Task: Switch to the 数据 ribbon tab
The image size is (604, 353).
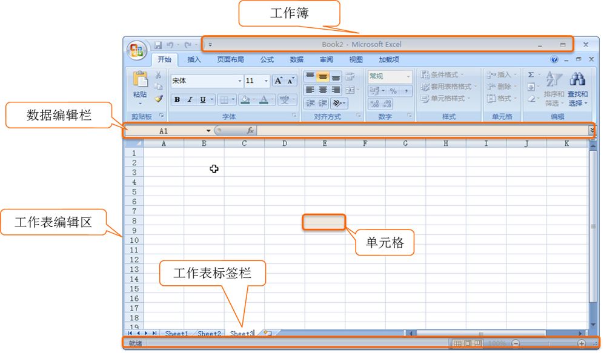Action: click(297, 60)
